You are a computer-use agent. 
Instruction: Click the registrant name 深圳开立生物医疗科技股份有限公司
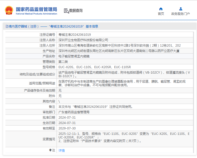coord(83,40)
